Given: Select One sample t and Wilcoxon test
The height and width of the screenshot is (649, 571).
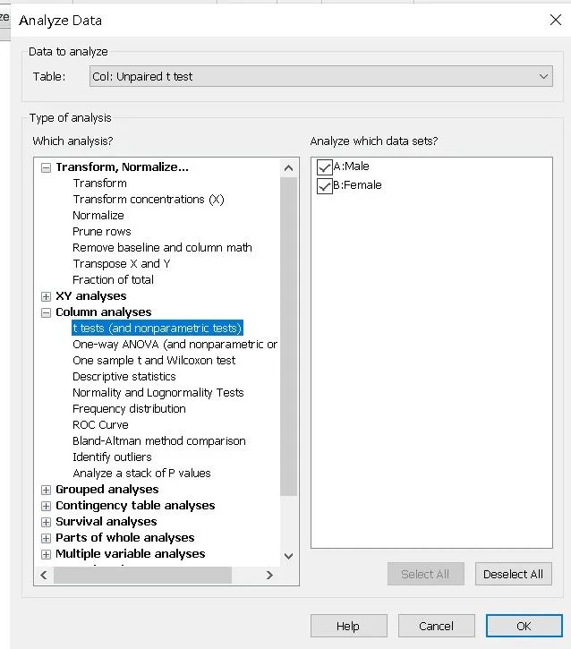Looking at the screenshot, I should (154, 360).
